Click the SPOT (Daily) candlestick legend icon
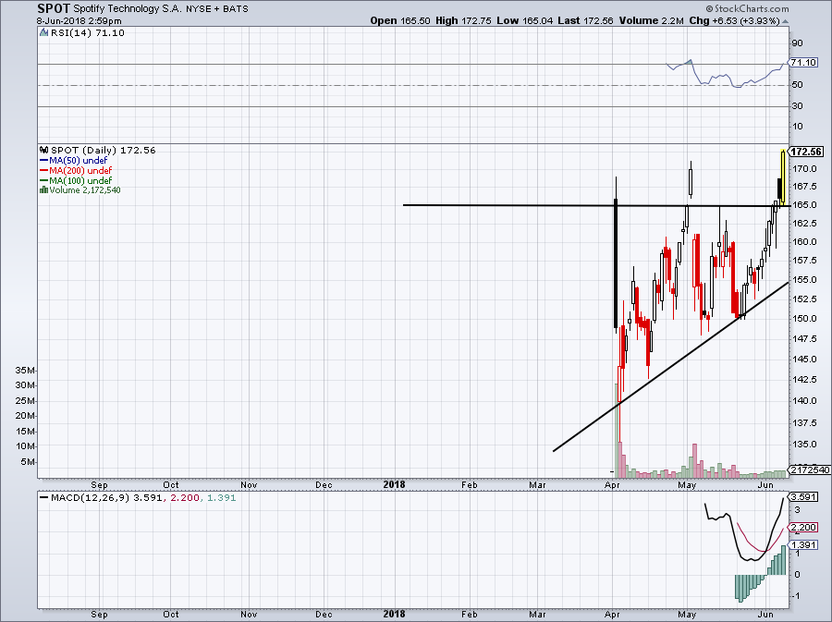 [x=44, y=150]
